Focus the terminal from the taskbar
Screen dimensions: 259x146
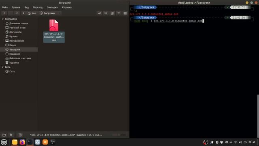[x=30, y=142]
